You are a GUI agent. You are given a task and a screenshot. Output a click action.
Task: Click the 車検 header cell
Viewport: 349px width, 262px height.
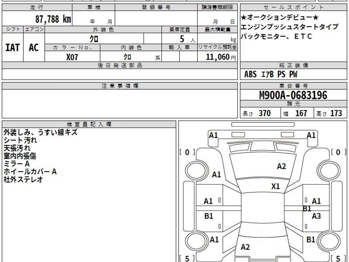[x=94, y=8]
